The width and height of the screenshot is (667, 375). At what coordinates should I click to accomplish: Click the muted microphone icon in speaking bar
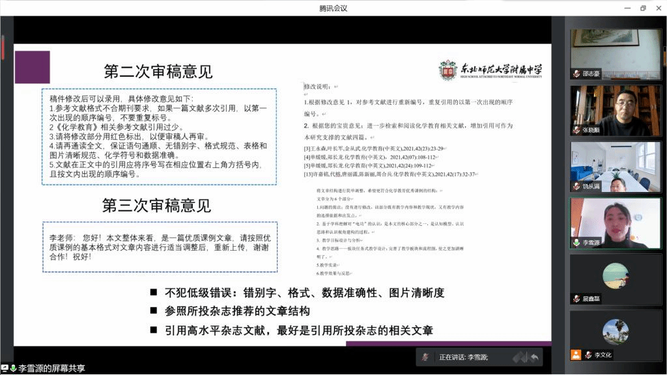425,357
